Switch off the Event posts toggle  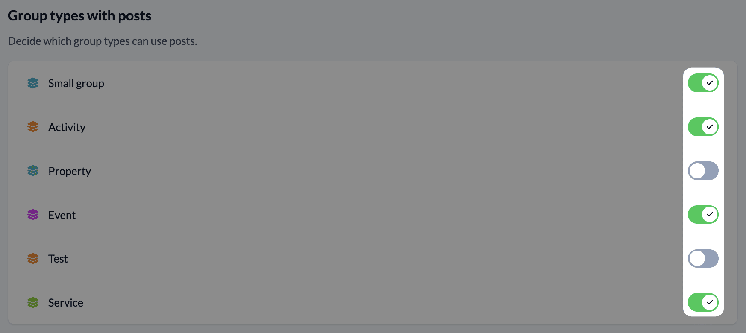pos(703,214)
